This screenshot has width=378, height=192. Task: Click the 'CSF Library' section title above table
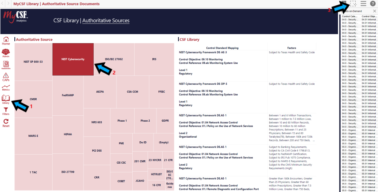click(x=189, y=40)
